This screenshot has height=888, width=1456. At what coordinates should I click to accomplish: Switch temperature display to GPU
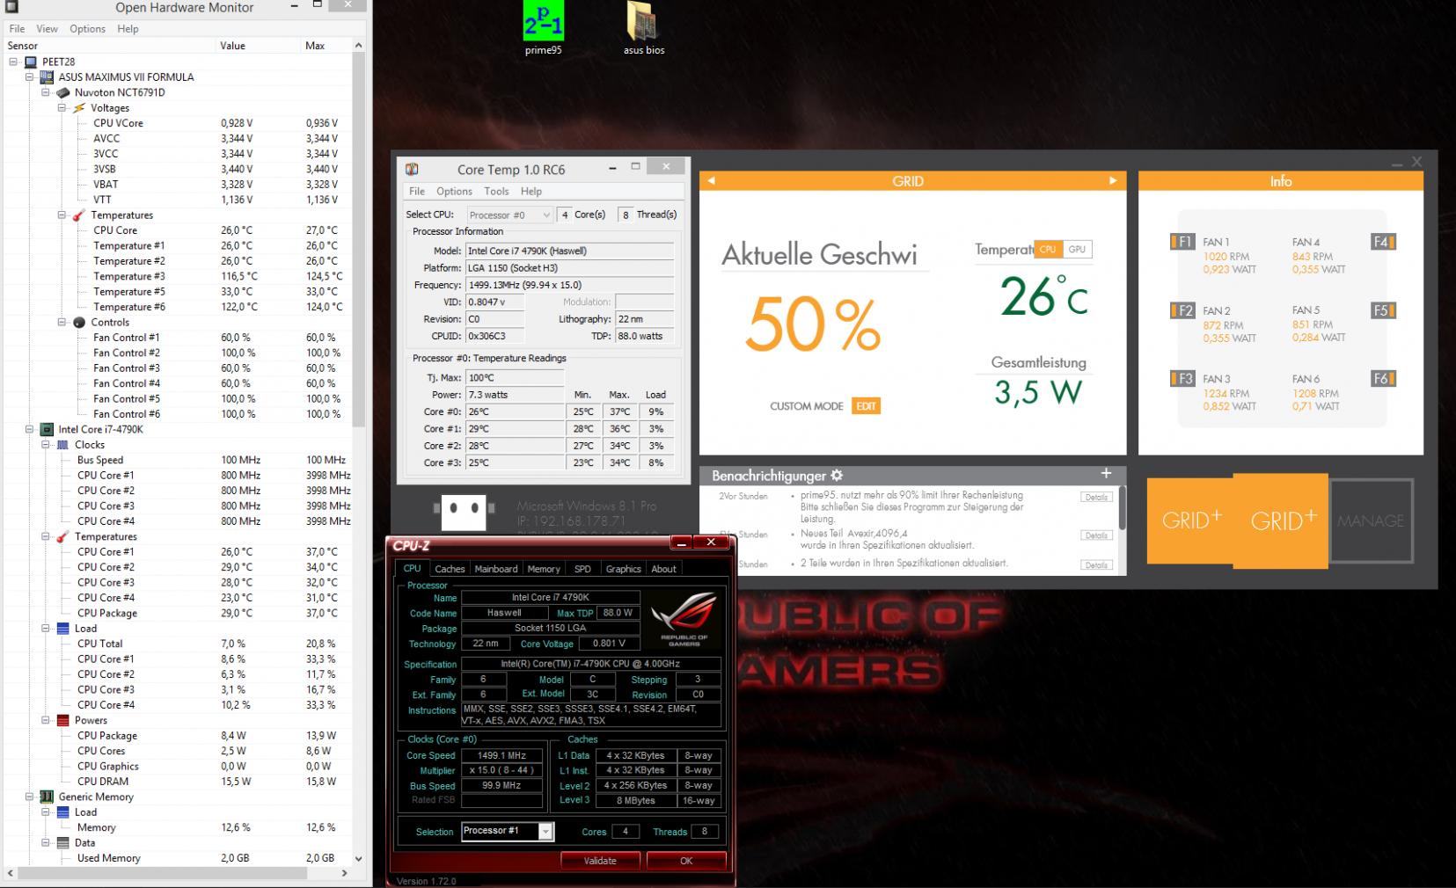(x=1077, y=250)
